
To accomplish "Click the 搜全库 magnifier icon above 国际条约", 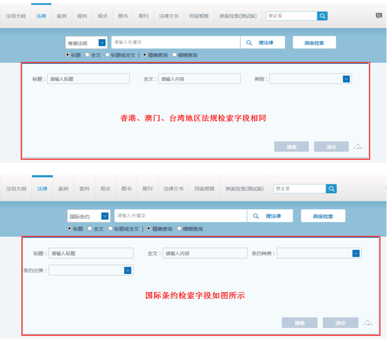I will tap(332, 189).
